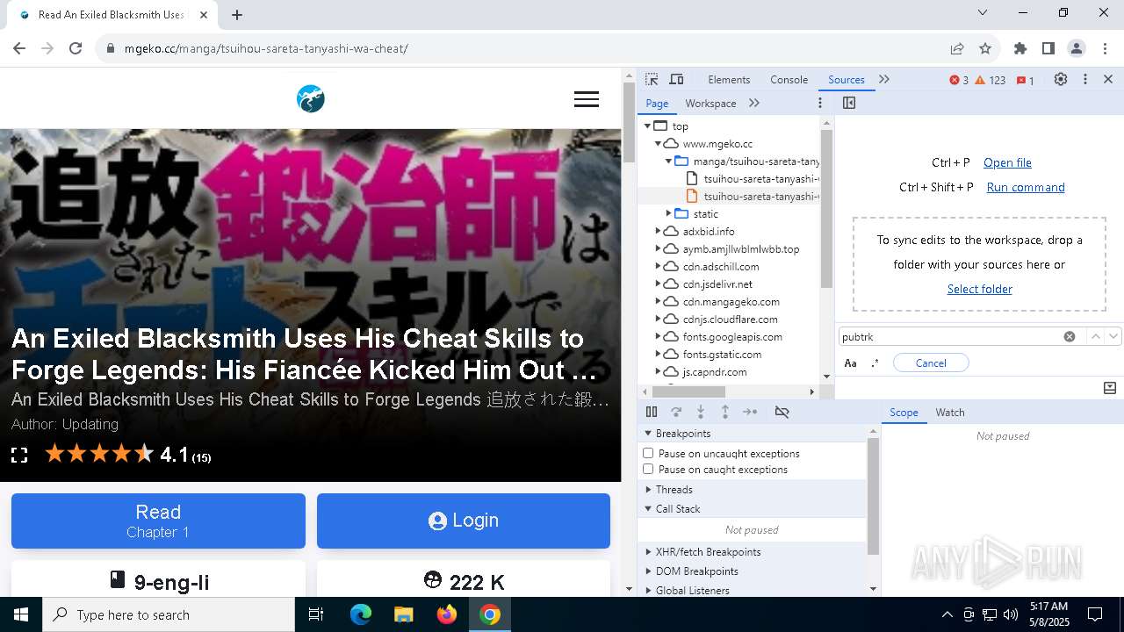Screen dimensions: 1124x632
Task: Click the step over icon
Action: (676, 412)
